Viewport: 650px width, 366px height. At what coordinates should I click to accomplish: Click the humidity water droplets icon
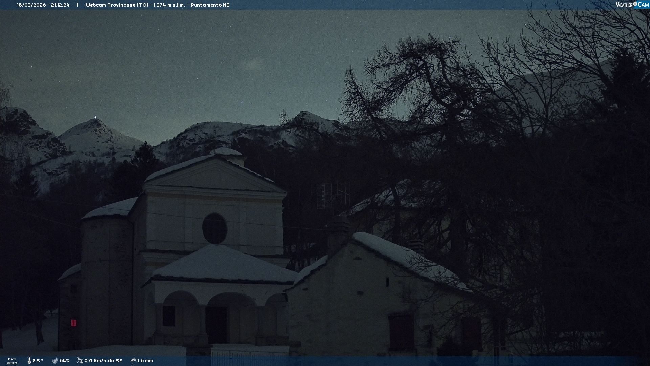tap(55, 361)
